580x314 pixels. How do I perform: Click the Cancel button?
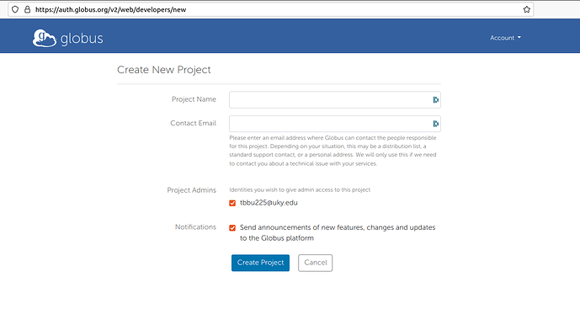point(316,263)
